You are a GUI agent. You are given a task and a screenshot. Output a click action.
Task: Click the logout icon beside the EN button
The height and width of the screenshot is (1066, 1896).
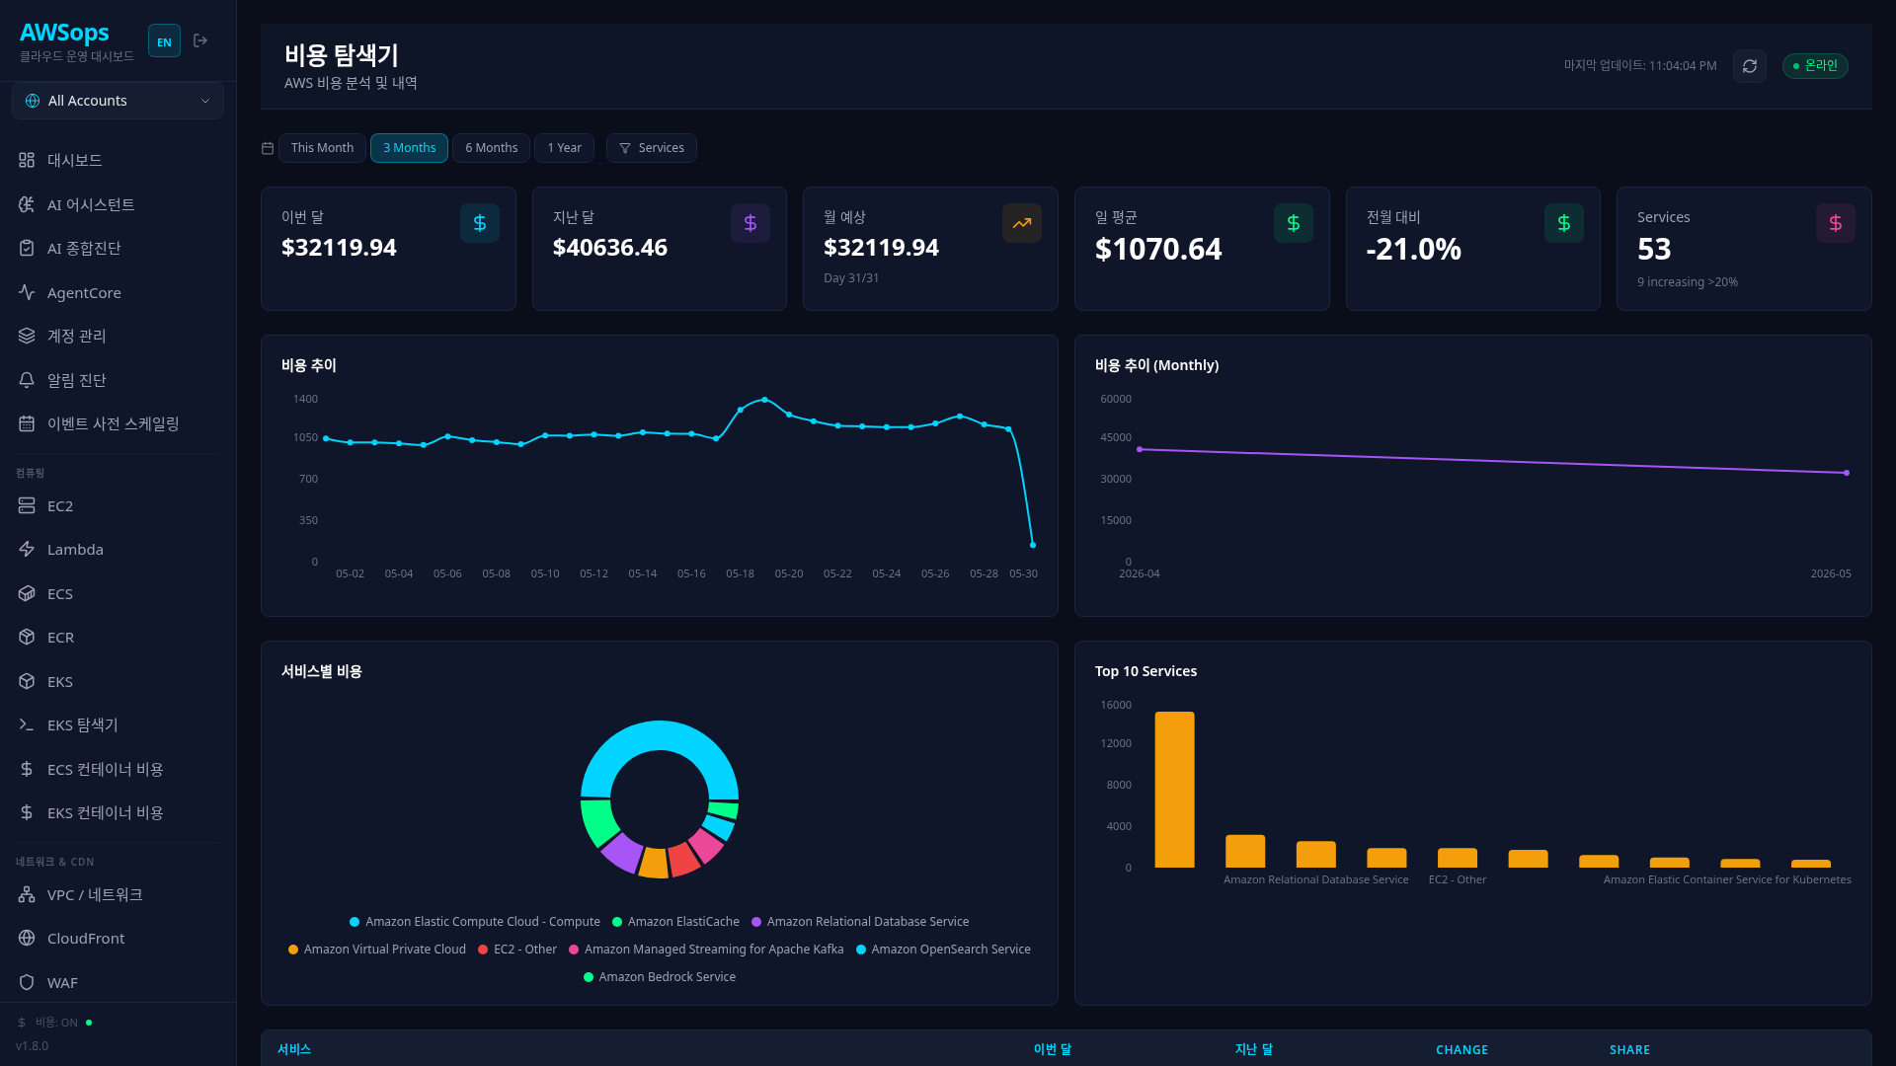200,40
